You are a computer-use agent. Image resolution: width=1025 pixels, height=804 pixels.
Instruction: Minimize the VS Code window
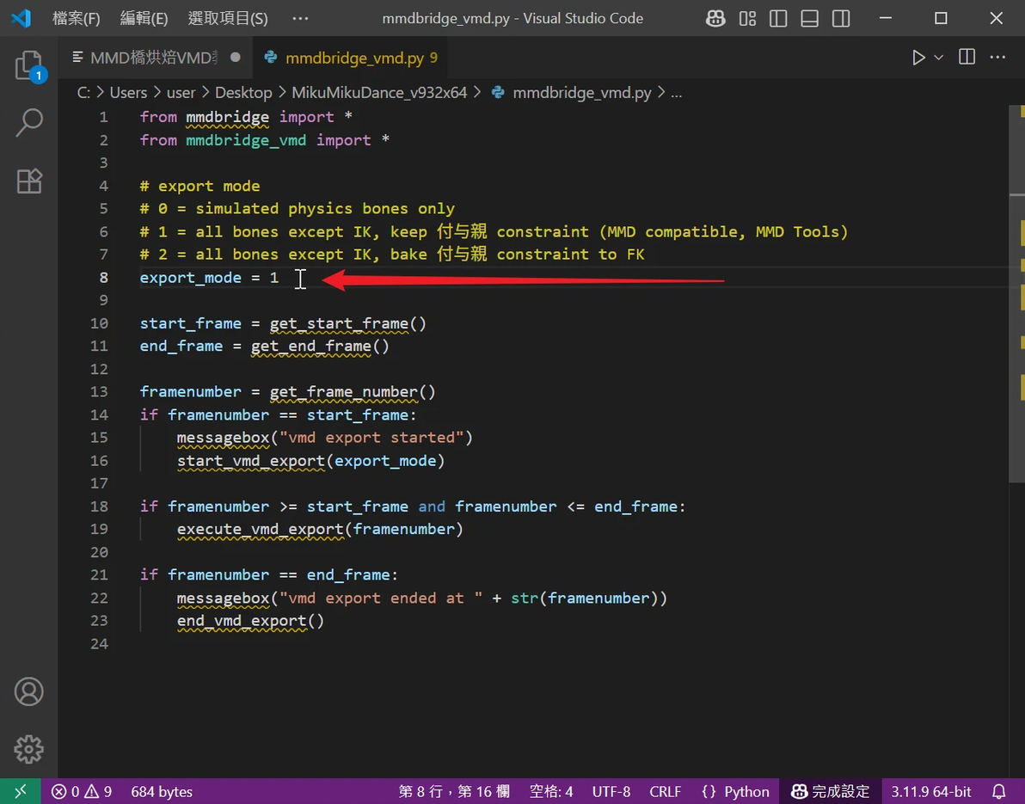[x=886, y=18]
